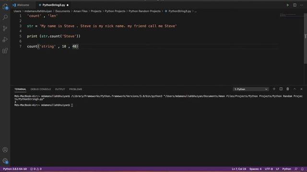Image resolution: width=307 pixels, height=172 pixels.
Task: Click Projects breadcrumb segment
Action: pyautogui.click(x=96, y=11)
